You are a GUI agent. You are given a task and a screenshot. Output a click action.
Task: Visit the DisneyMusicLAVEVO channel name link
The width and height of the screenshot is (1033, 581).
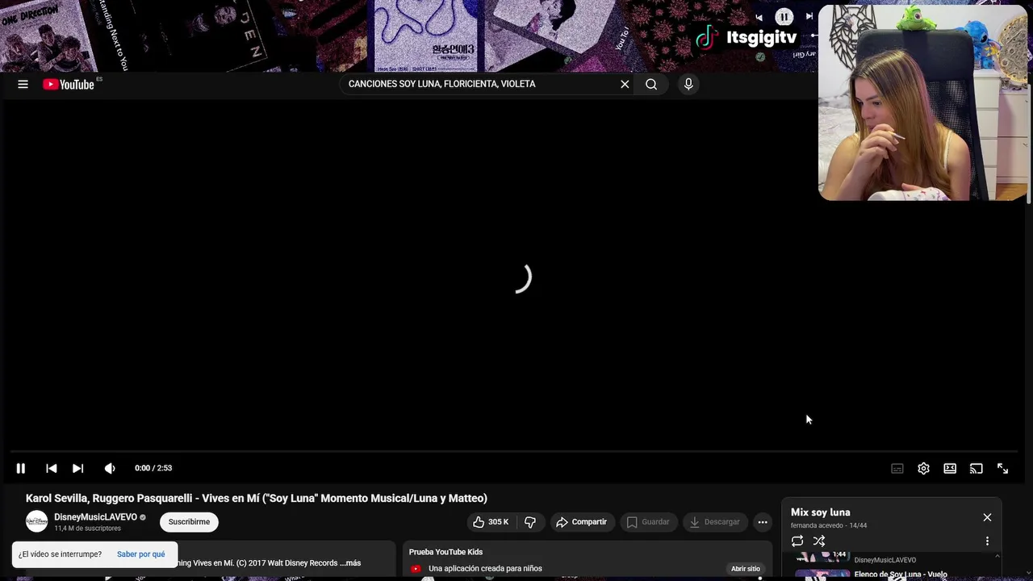[95, 516]
